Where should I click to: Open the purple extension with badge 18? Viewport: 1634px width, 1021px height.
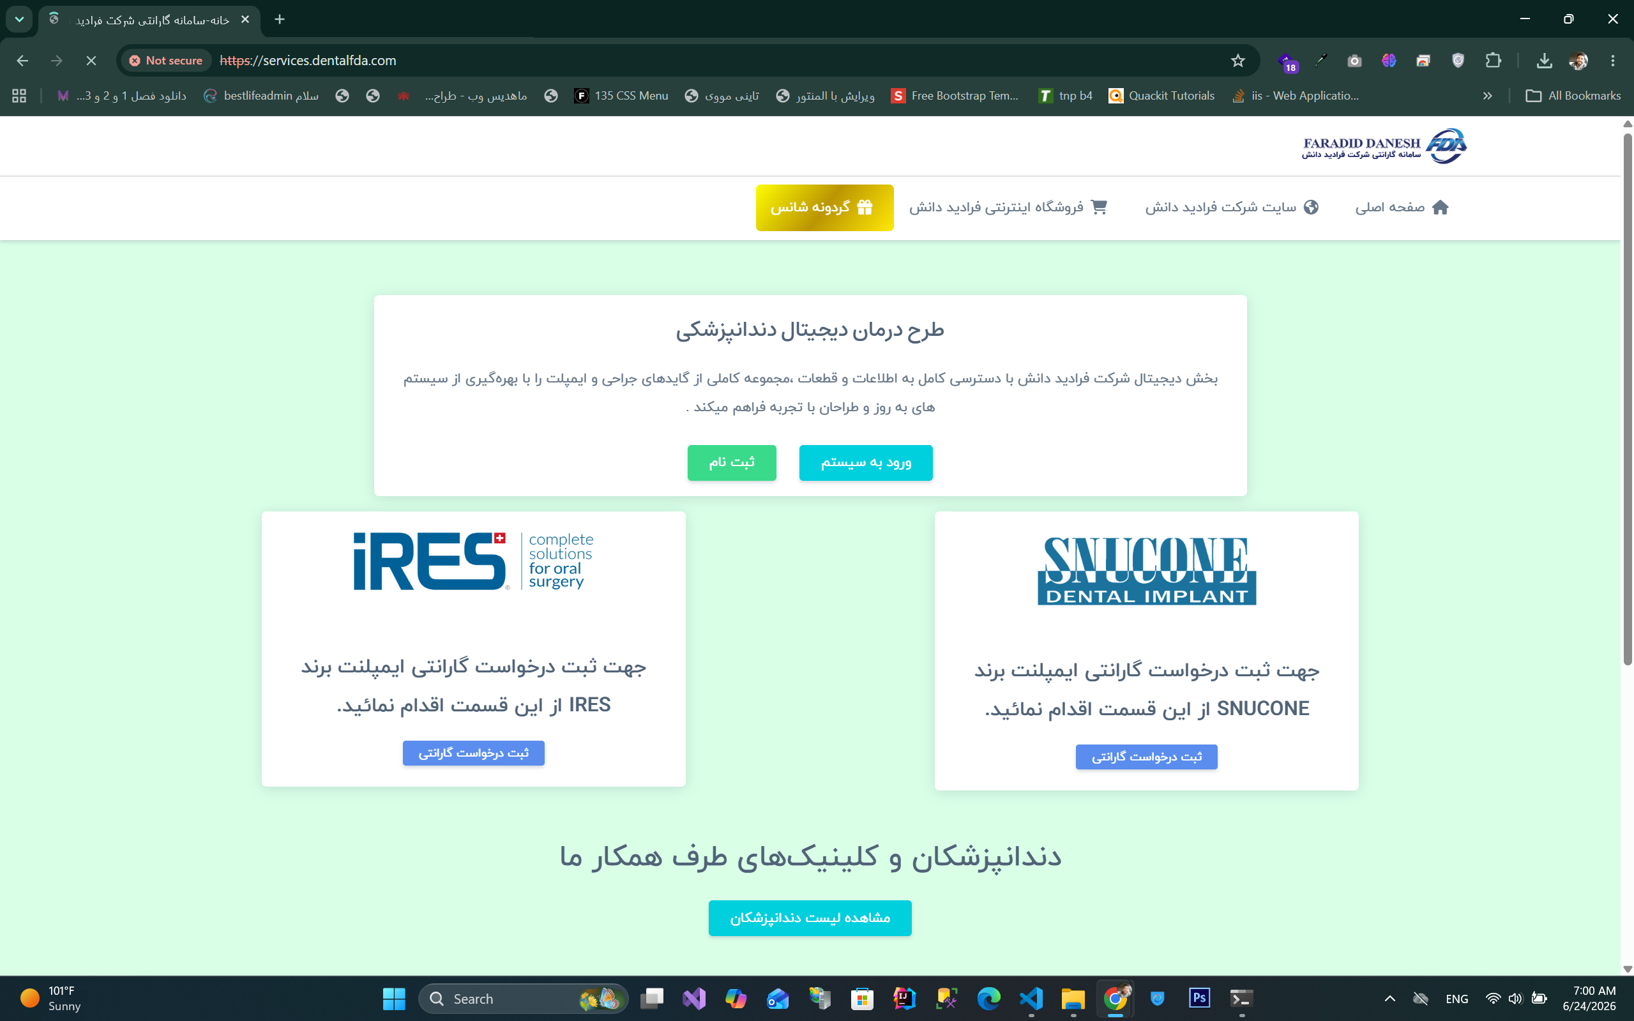pos(1288,61)
